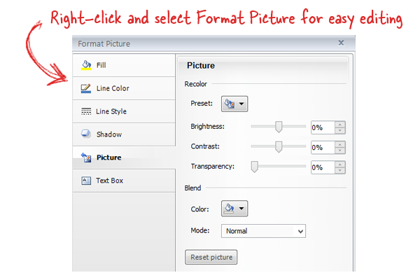This screenshot has width=420, height=280.
Task: Click the Contrast slider handle
Action: click(x=279, y=146)
